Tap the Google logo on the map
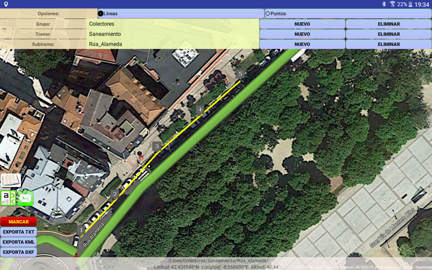 pyautogui.click(x=11, y=264)
